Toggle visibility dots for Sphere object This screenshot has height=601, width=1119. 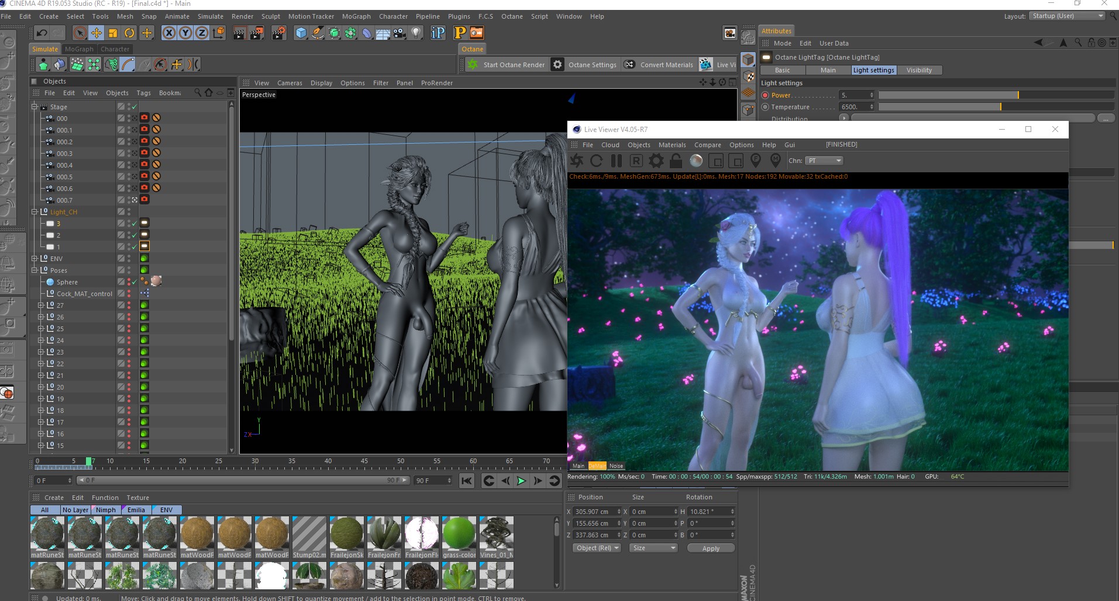click(129, 282)
